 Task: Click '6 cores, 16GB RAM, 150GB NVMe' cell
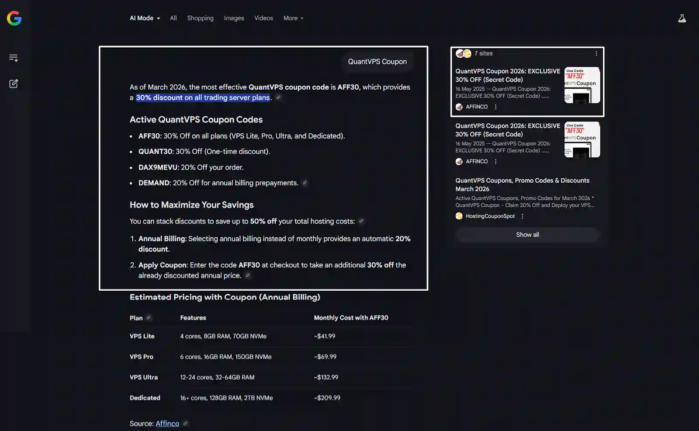pyautogui.click(x=226, y=357)
